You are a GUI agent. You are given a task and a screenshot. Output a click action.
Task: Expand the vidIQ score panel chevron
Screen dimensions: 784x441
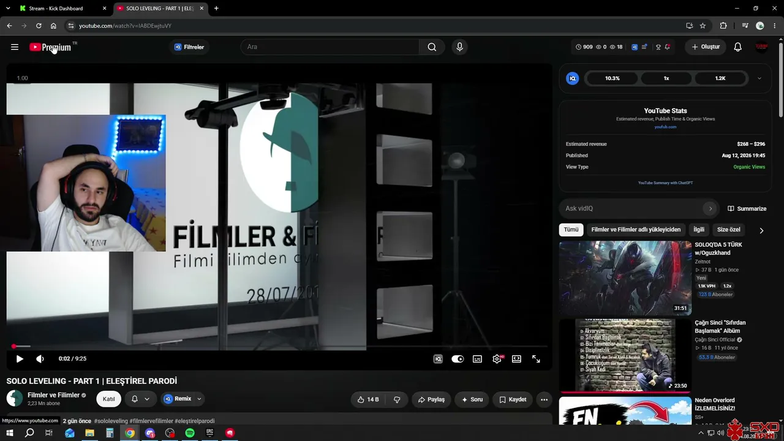click(759, 78)
